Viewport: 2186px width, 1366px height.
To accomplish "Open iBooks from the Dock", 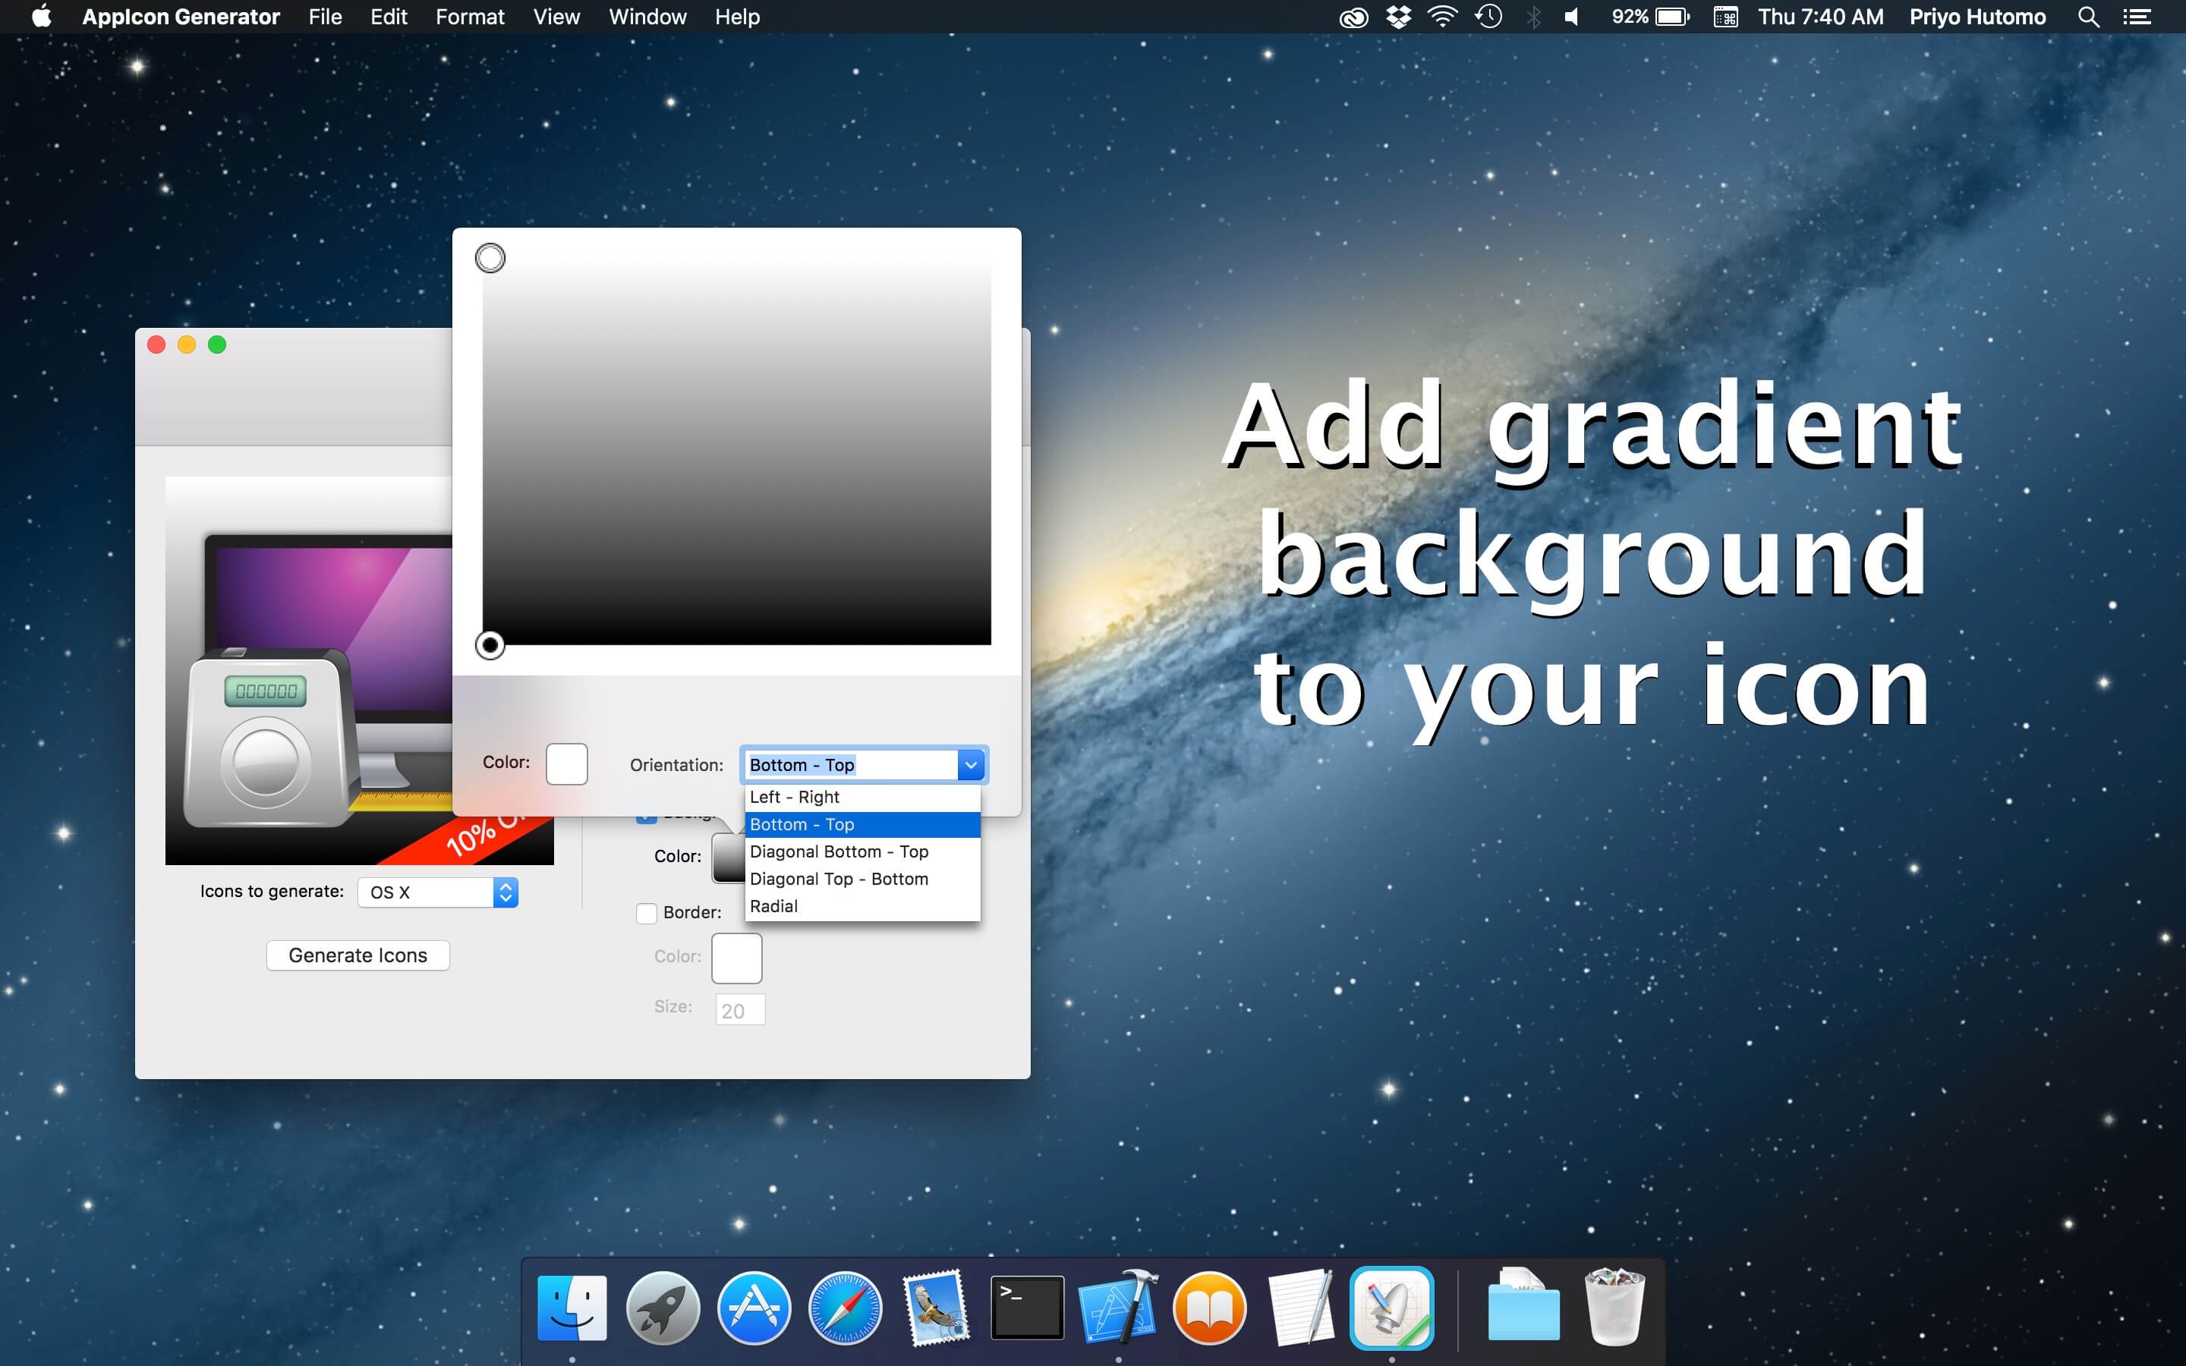I will (1210, 1306).
